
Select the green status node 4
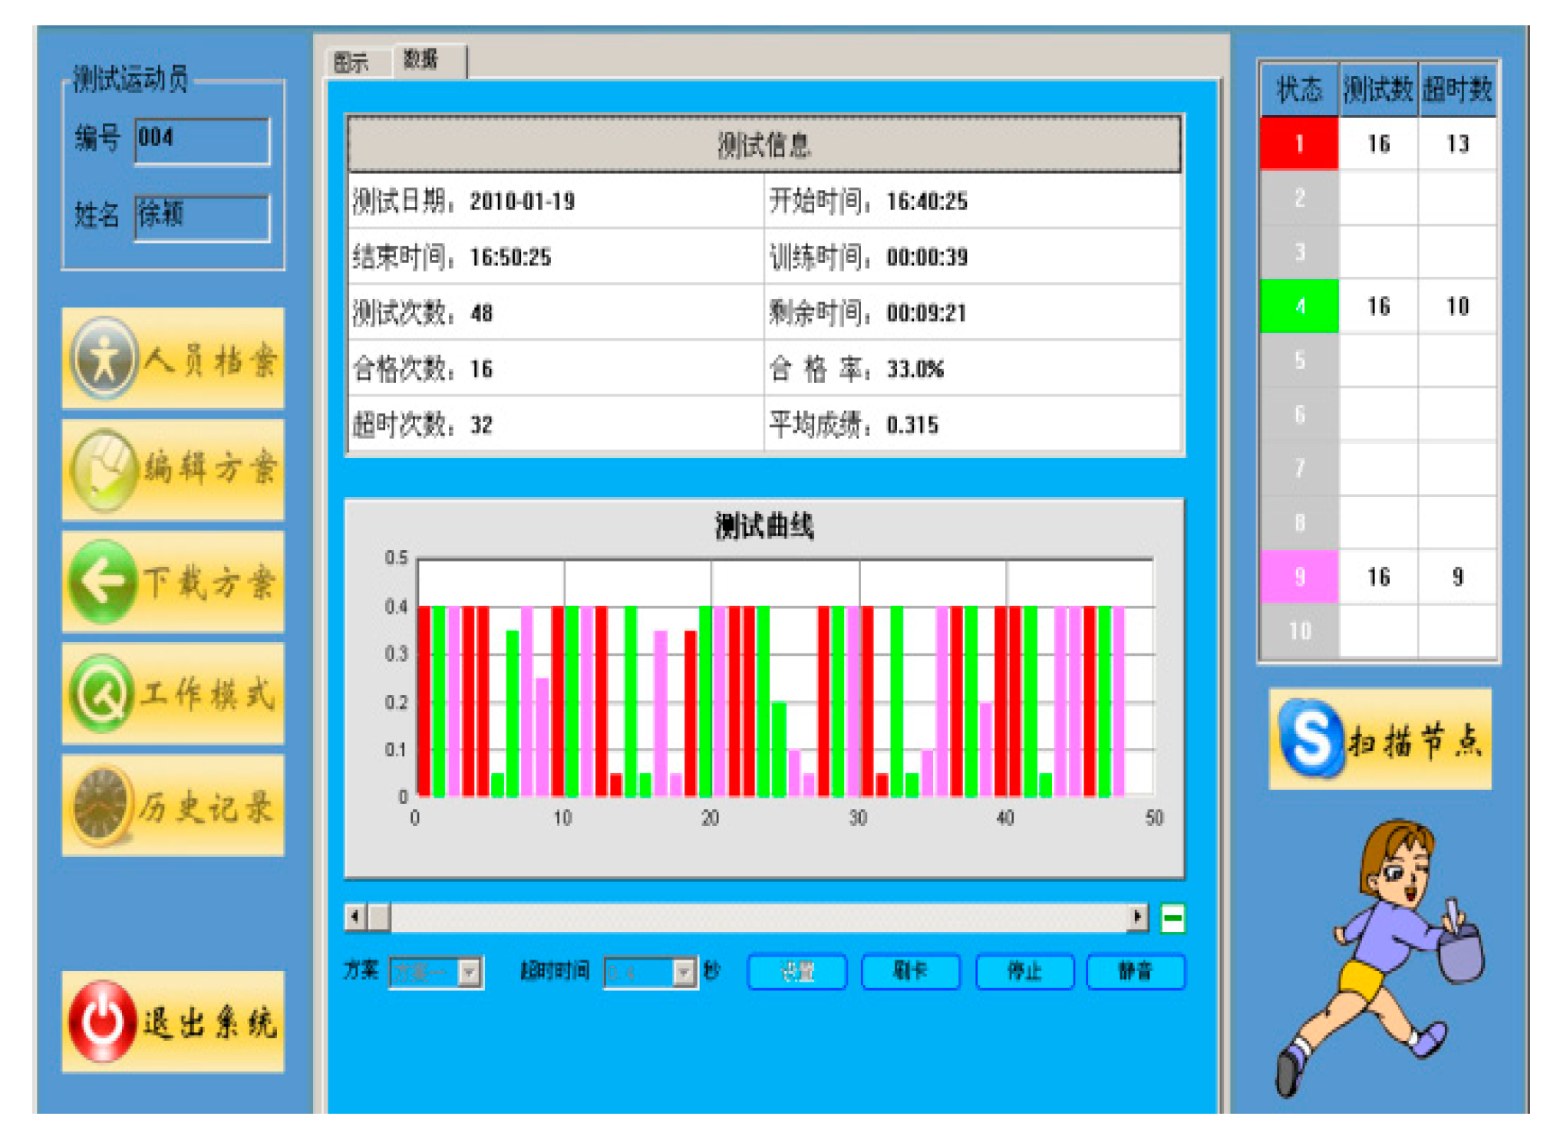[x=1299, y=306]
